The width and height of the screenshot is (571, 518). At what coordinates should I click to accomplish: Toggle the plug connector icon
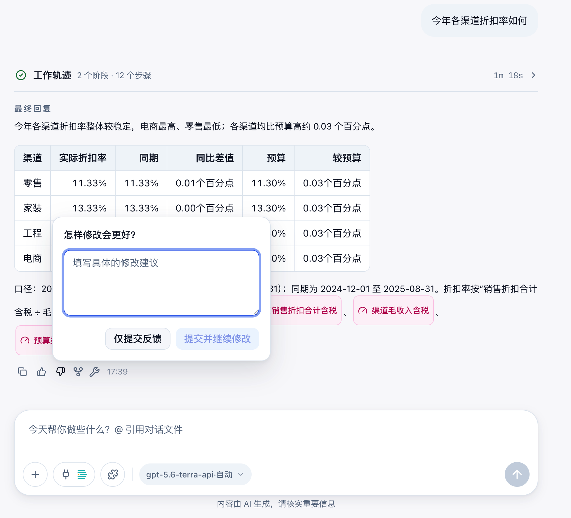(x=66, y=474)
